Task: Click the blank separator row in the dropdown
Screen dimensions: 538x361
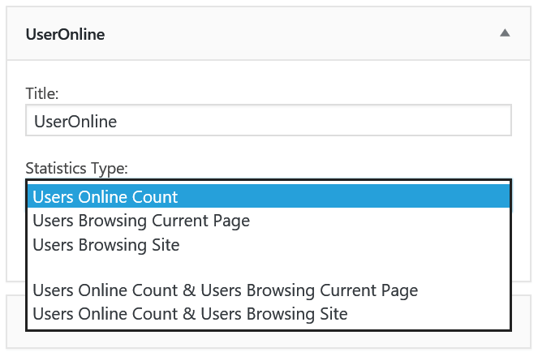Action: pyautogui.click(x=269, y=268)
